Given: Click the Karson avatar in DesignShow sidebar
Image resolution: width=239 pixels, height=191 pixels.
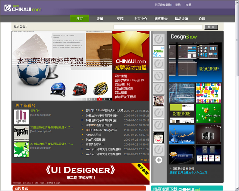Looking at the screenshot, I should pos(159,52).
